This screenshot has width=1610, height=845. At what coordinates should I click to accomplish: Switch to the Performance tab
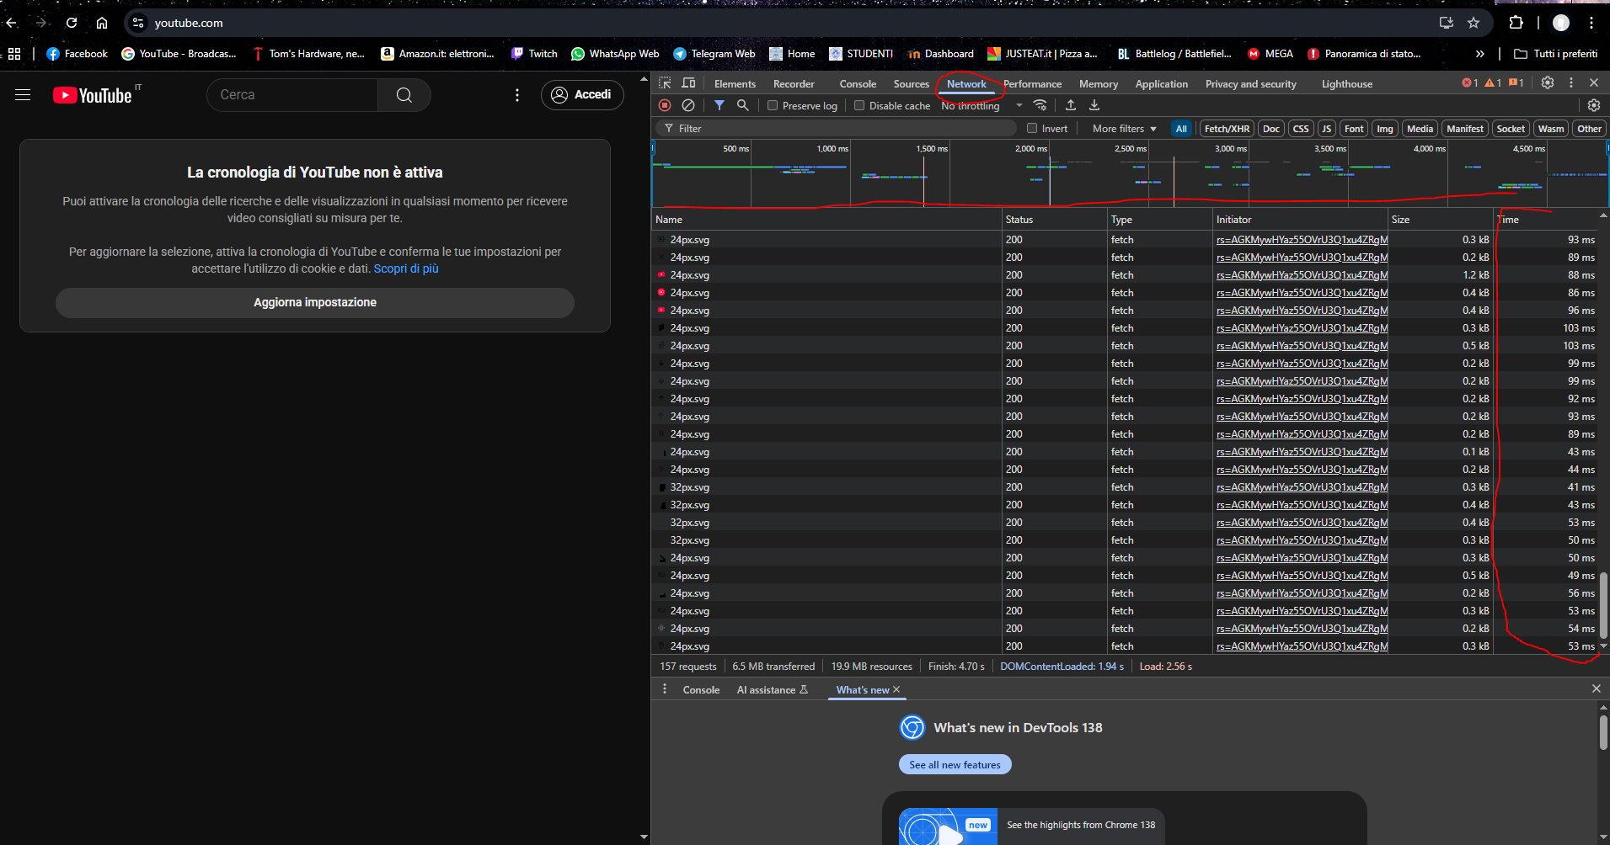1032,84
